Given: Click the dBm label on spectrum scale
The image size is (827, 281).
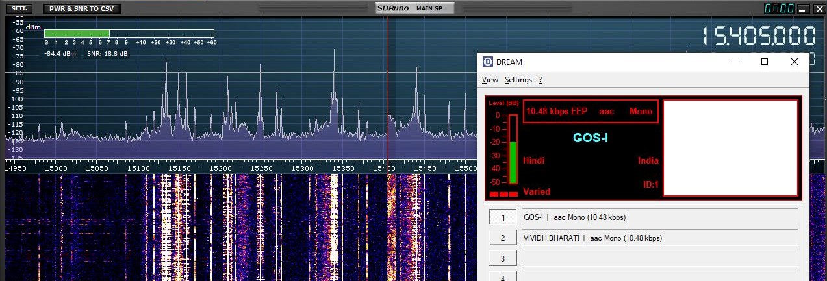Looking at the screenshot, I should 34,27.
